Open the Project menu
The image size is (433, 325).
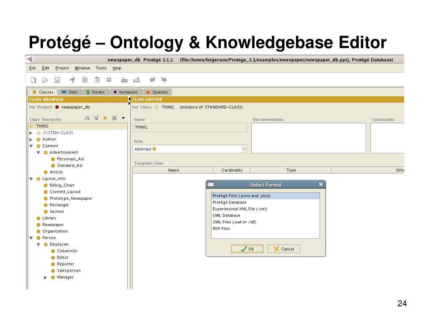click(x=62, y=68)
